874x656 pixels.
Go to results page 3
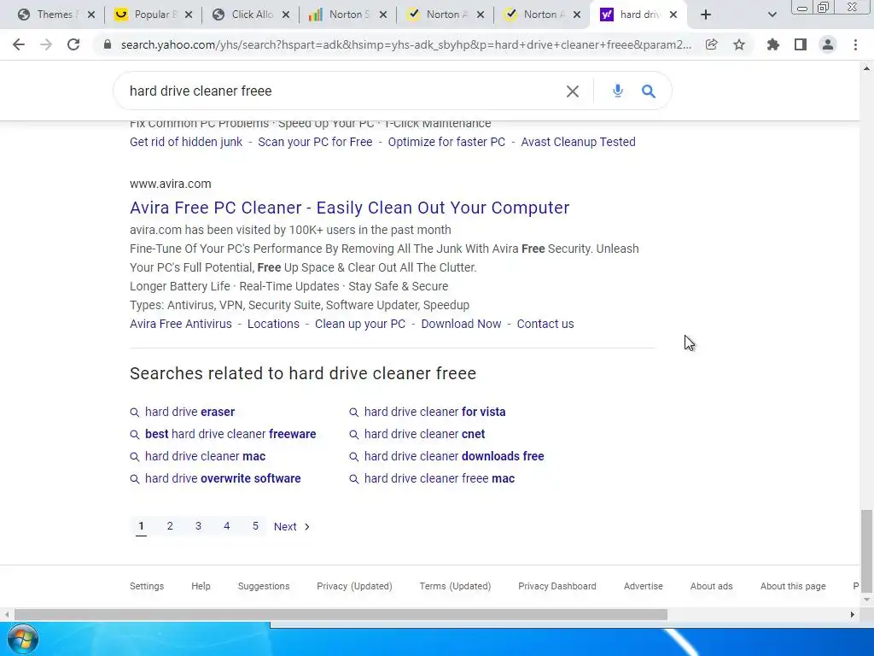pos(198,526)
